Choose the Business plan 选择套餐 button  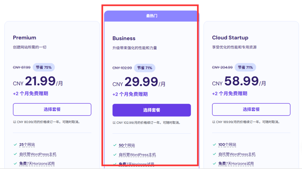point(152,110)
